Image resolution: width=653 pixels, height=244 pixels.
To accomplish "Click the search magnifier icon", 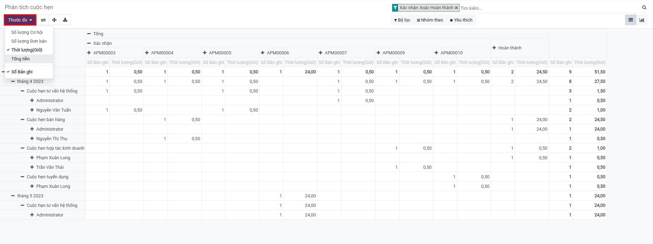I will pos(644,7).
